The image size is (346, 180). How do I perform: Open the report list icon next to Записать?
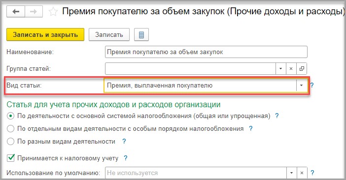[141, 34]
